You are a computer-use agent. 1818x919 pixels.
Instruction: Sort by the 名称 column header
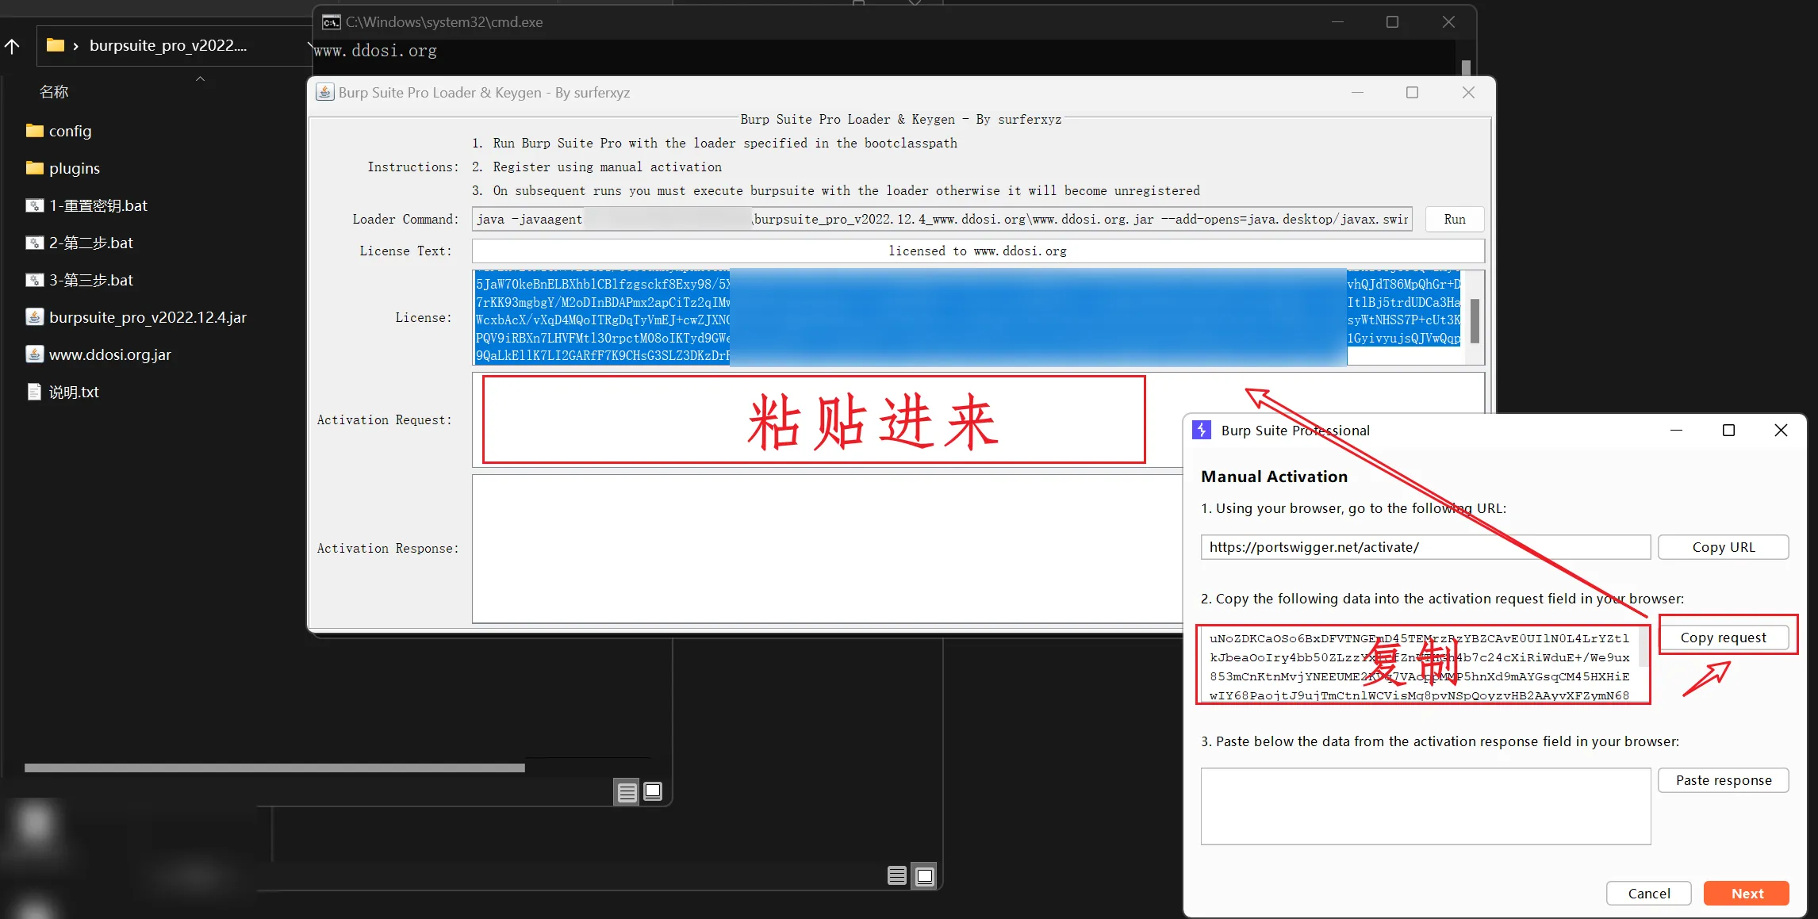coord(54,92)
